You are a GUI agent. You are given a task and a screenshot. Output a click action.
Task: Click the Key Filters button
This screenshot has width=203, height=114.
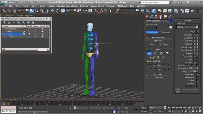[159, 111]
